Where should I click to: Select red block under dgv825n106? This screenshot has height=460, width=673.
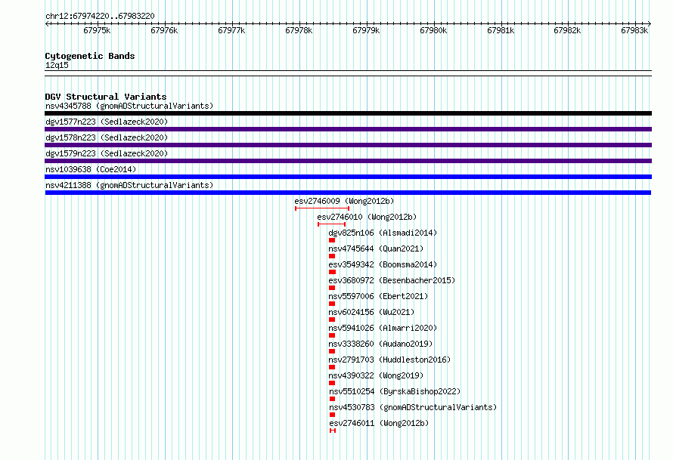coord(332,240)
